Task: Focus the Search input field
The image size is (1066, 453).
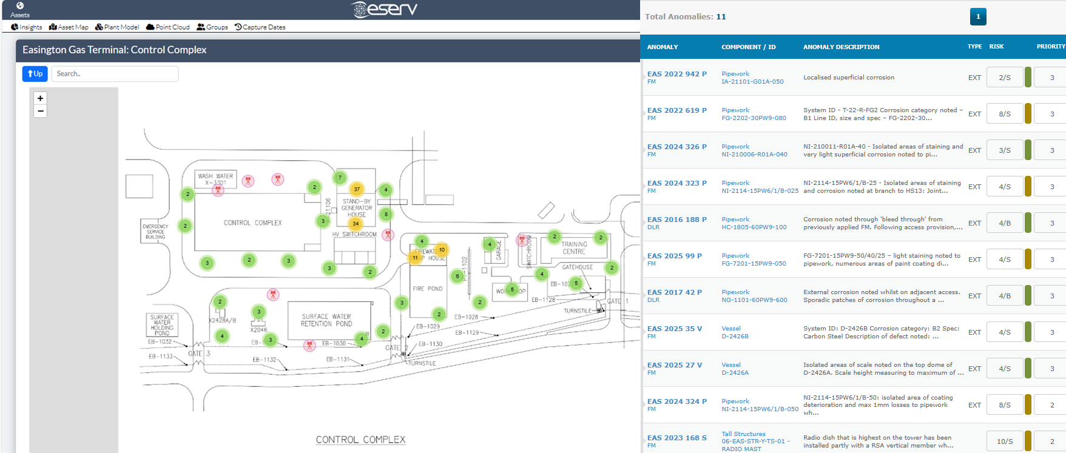Action: tap(115, 73)
